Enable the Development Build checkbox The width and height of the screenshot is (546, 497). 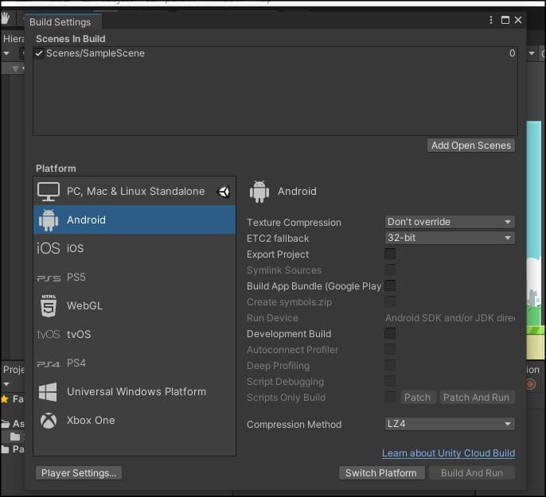pyautogui.click(x=390, y=333)
